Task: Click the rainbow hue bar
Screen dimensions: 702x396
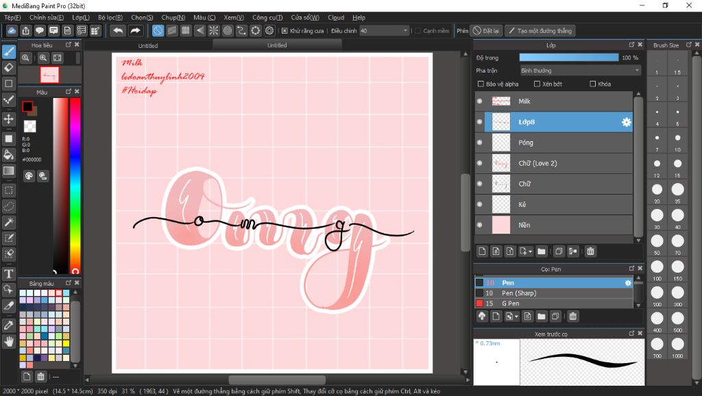Action: (x=75, y=185)
